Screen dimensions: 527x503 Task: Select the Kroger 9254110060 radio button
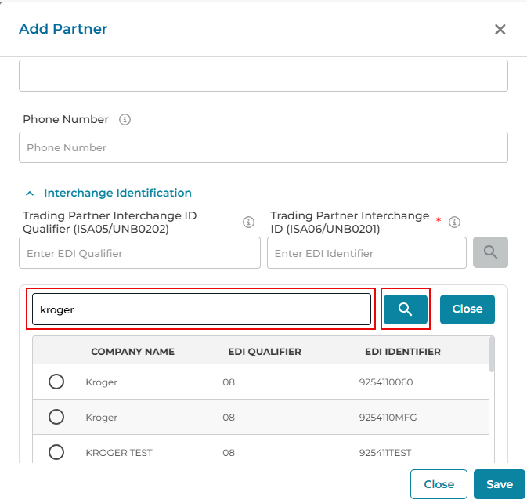pyautogui.click(x=56, y=382)
